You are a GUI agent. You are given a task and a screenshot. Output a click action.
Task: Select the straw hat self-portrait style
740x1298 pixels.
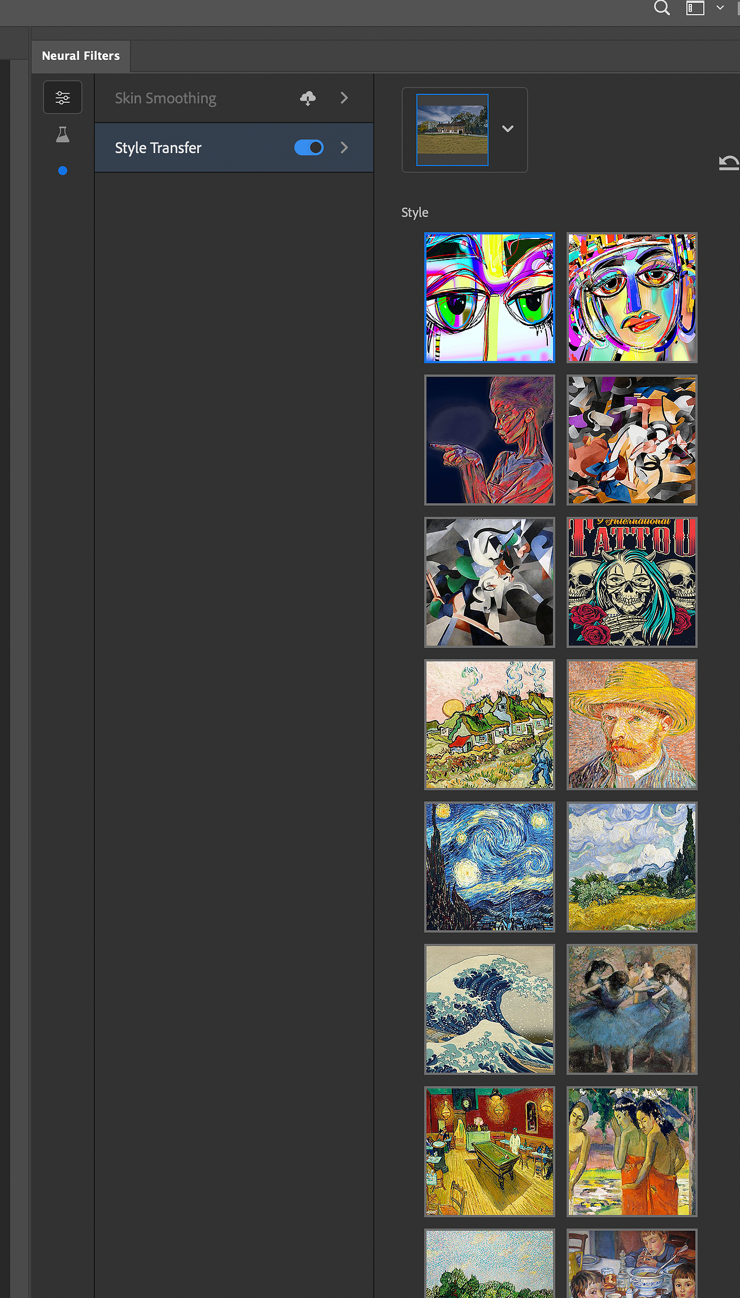pos(632,724)
